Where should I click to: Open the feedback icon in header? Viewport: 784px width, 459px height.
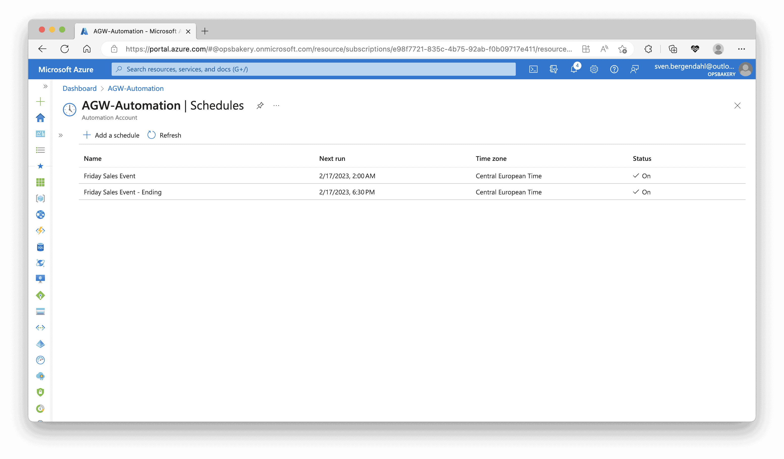[x=634, y=69]
